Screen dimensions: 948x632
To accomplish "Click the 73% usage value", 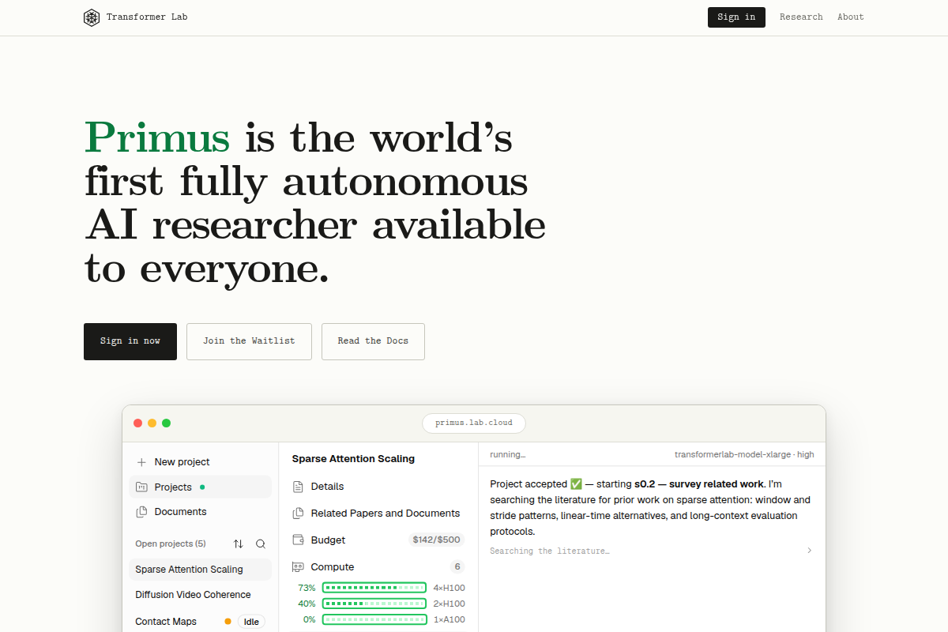I will 307,588.
